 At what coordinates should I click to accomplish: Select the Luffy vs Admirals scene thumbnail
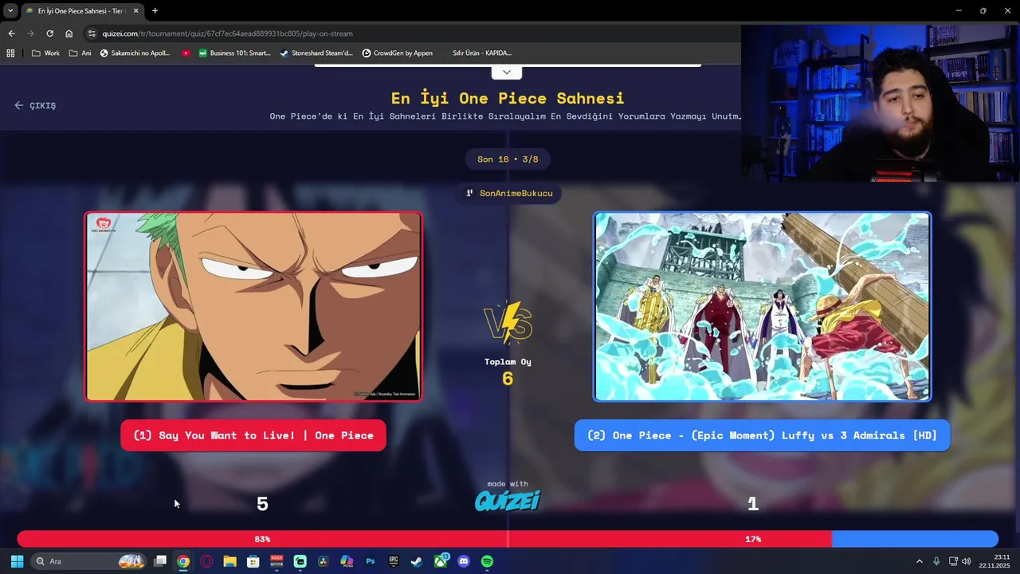[763, 306]
